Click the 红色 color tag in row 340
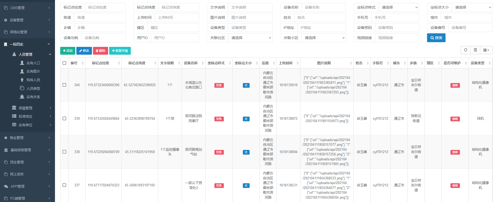This screenshot has width=494, height=202. point(219,85)
